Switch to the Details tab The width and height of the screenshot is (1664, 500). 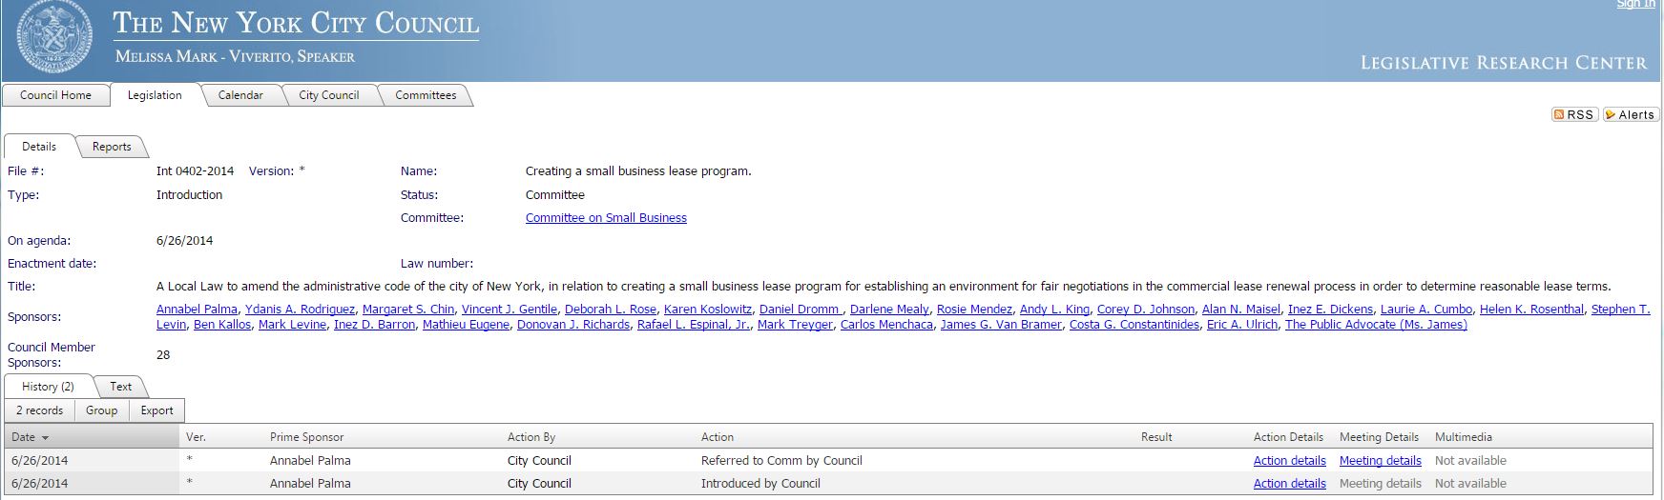[x=39, y=147]
